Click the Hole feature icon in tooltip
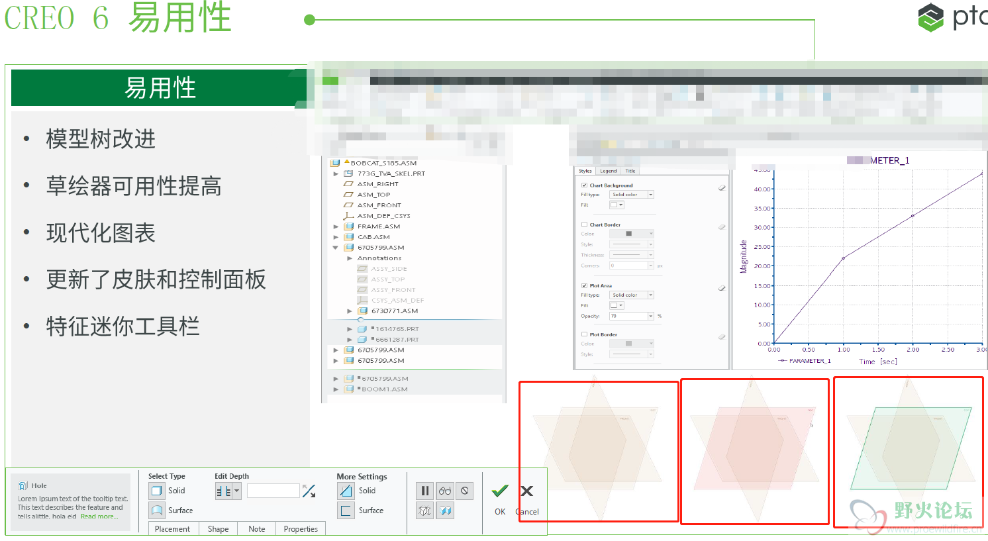This screenshot has height=541, width=988. pyautogui.click(x=23, y=485)
